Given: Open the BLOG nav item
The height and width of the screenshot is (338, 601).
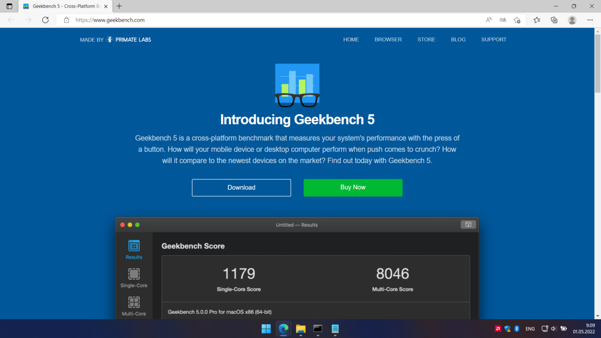Looking at the screenshot, I should pyautogui.click(x=458, y=40).
